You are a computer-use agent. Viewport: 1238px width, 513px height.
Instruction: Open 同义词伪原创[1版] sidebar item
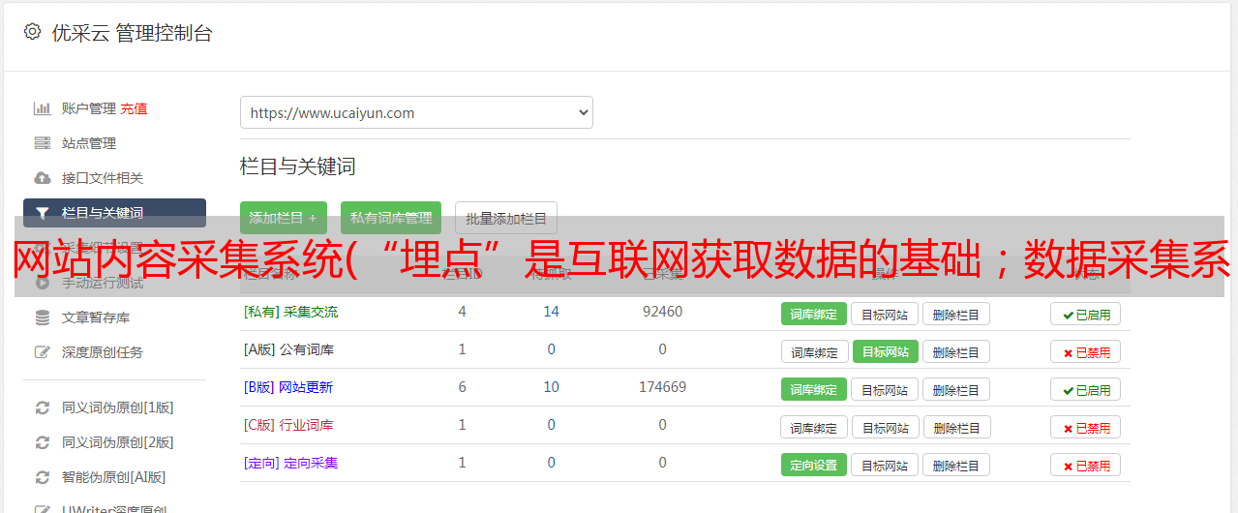pyautogui.click(x=118, y=407)
